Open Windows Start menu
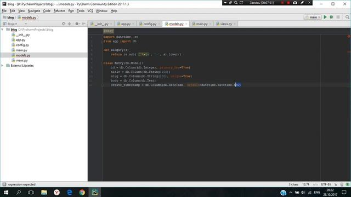Viewport: 351px width, 197px height. [x=6, y=192]
